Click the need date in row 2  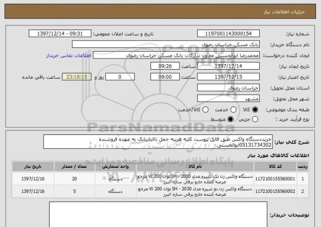point(33,191)
